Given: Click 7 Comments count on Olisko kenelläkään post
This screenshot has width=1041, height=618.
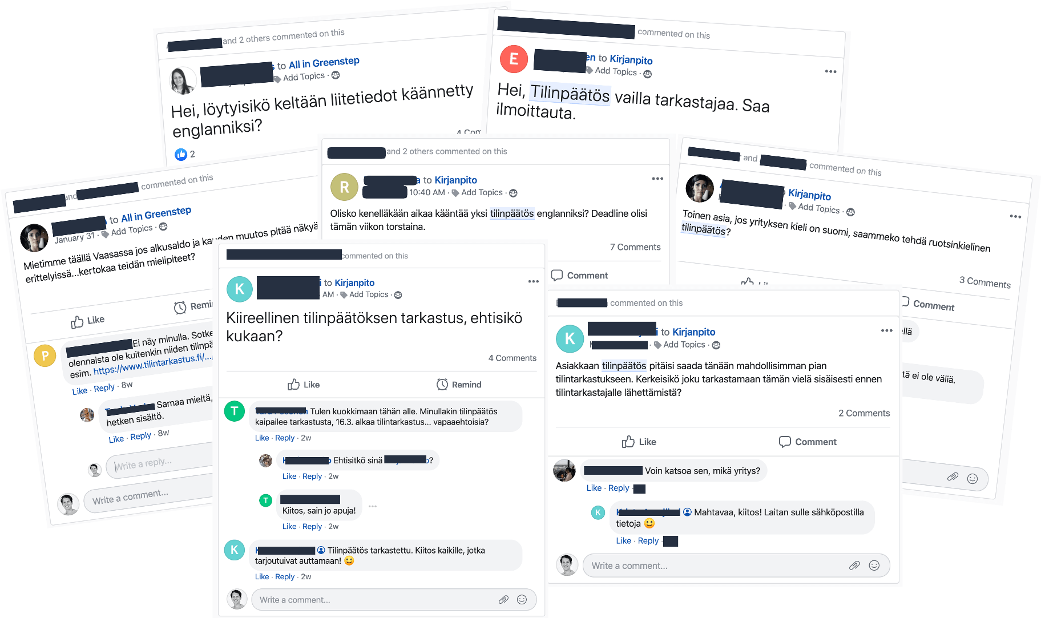Looking at the screenshot, I should (x=635, y=247).
